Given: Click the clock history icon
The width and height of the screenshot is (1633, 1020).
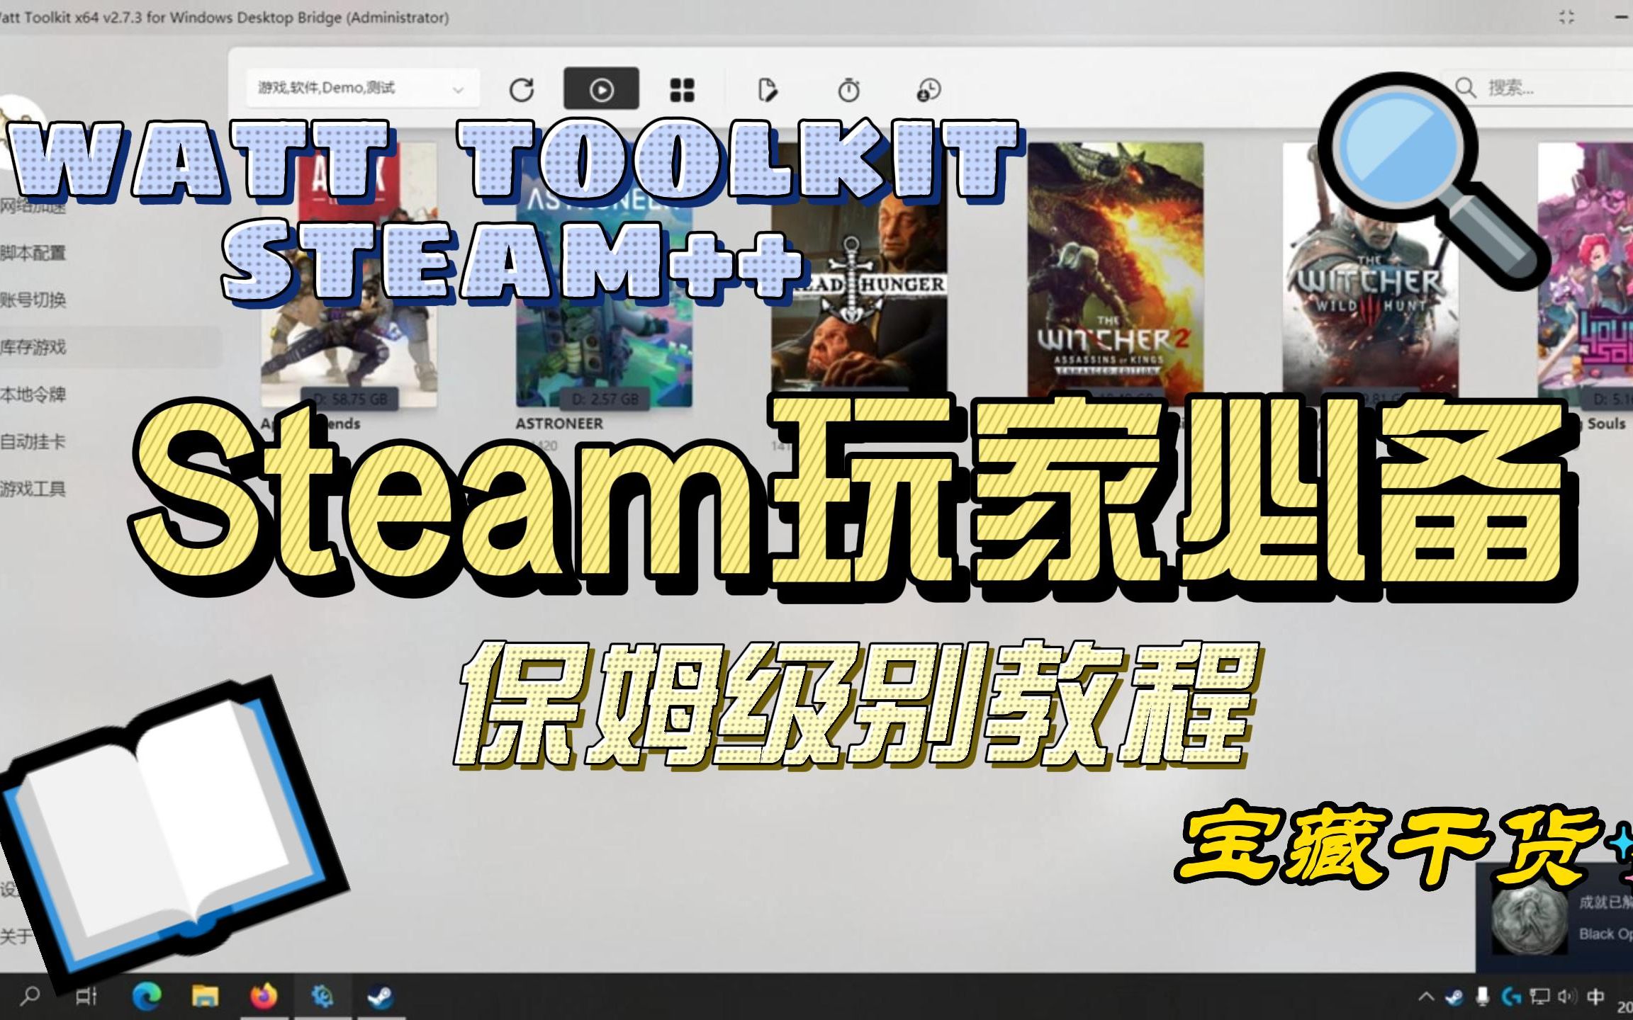Looking at the screenshot, I should coord(928,90).
